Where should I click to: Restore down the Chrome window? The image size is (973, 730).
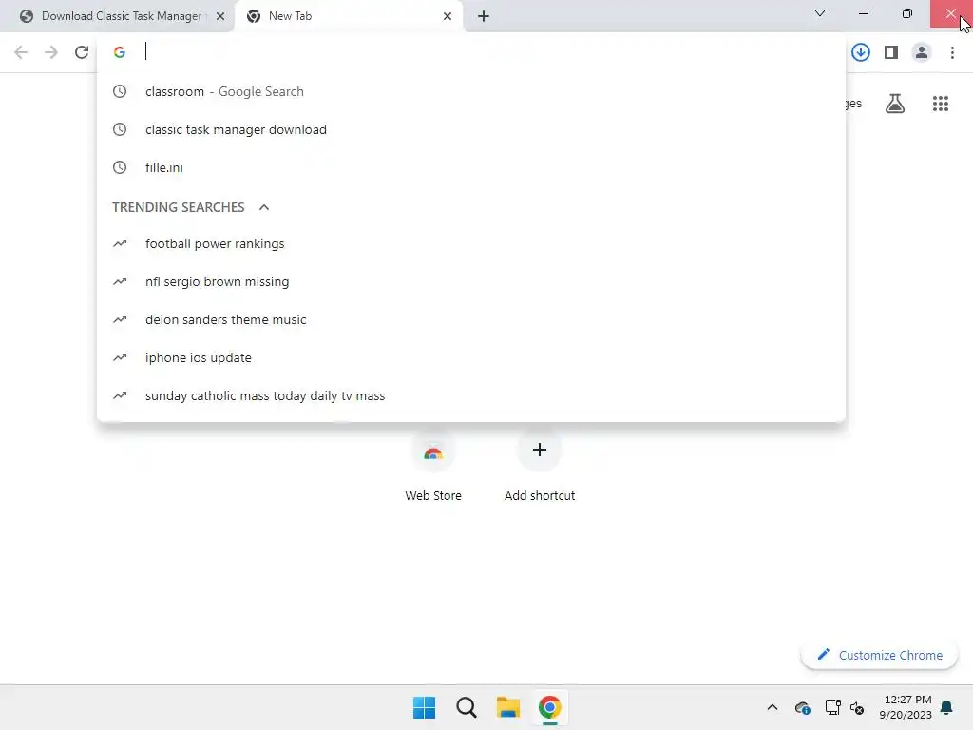coord(906,13)
